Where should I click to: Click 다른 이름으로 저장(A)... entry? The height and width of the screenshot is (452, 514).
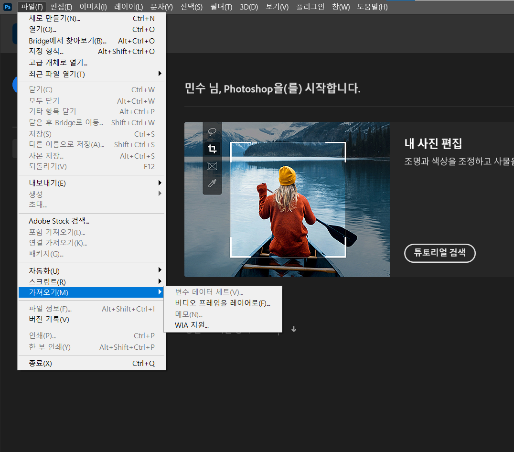(x=92, y=145)
